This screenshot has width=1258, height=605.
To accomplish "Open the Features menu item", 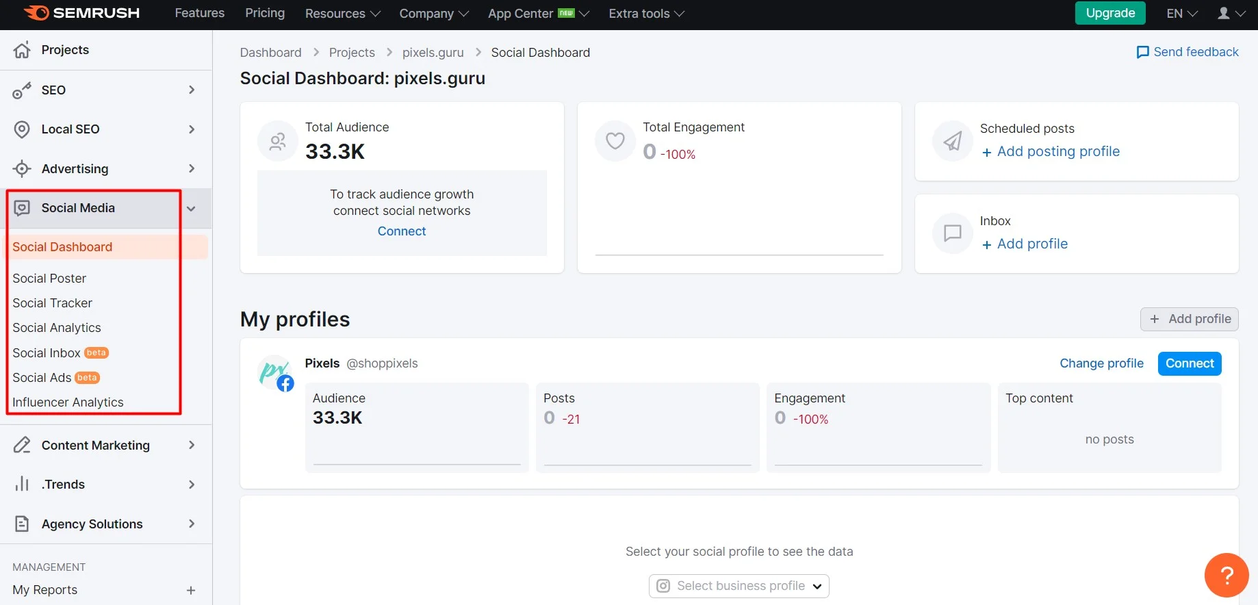I will pyautogui.click(x=199, y=13).
